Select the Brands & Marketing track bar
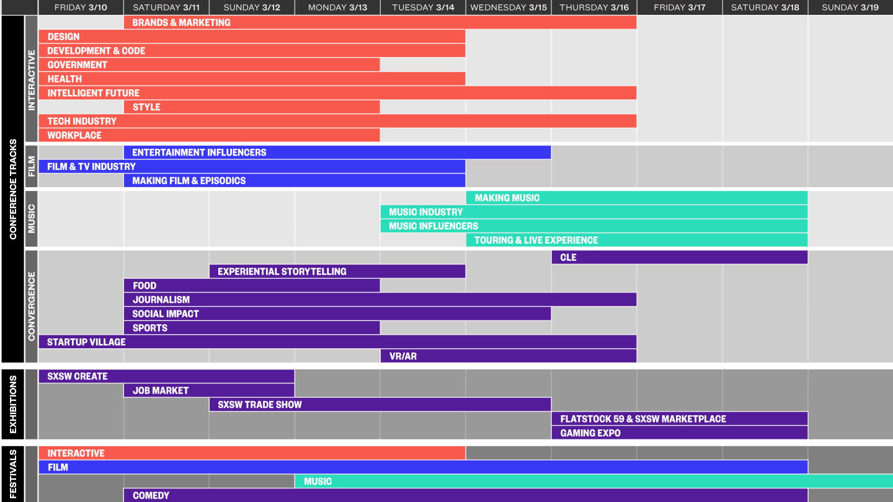893x502 pixels. 380,22
